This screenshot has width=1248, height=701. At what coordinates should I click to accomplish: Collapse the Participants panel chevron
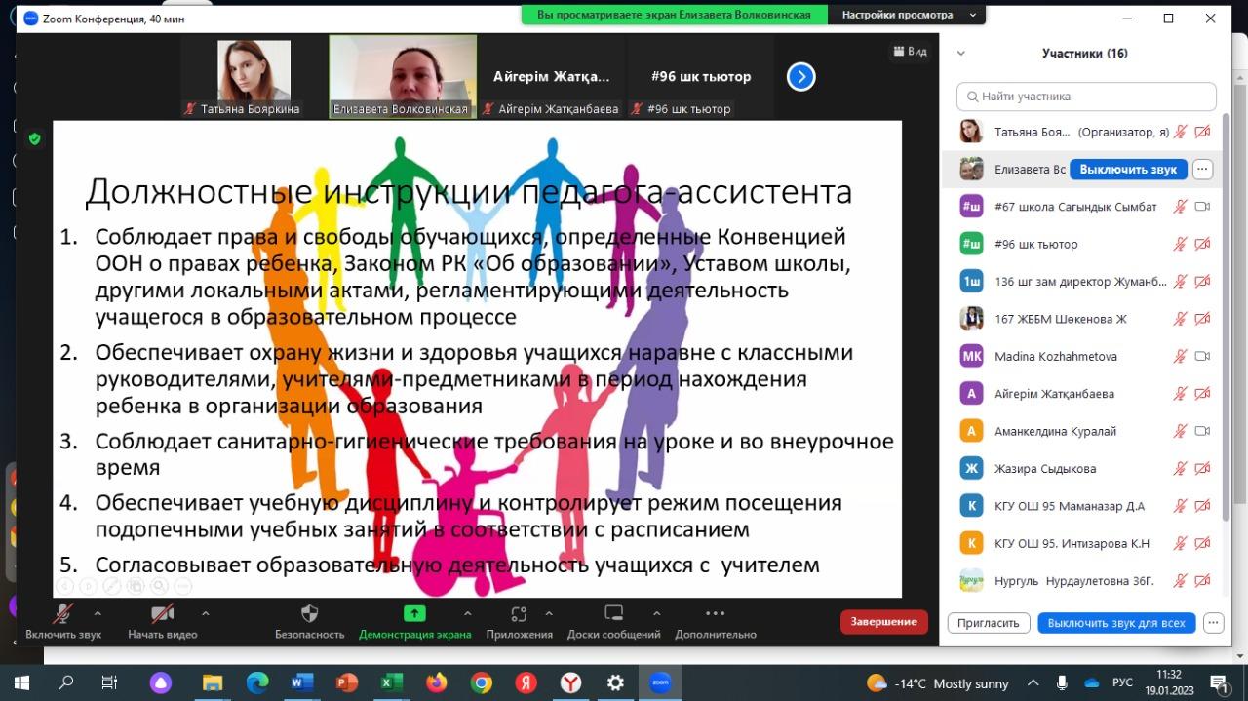(960, 54)
